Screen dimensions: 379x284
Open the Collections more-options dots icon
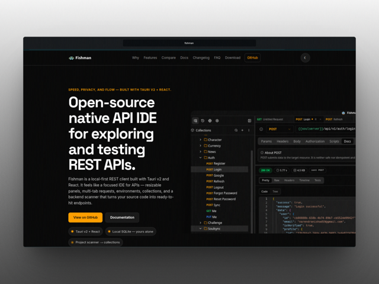tap(249, 130)
